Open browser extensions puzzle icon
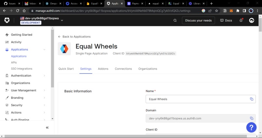Viewport: 262px width, 138px height. pos(238,11)
